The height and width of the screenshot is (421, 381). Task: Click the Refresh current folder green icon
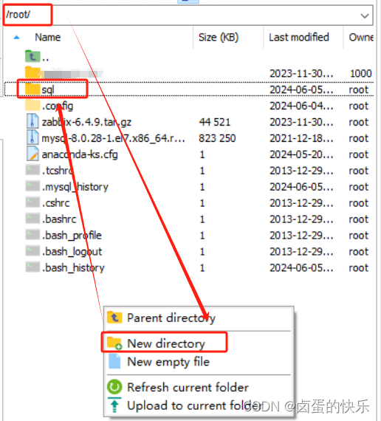pyautogui.click(x=114, y=387)
